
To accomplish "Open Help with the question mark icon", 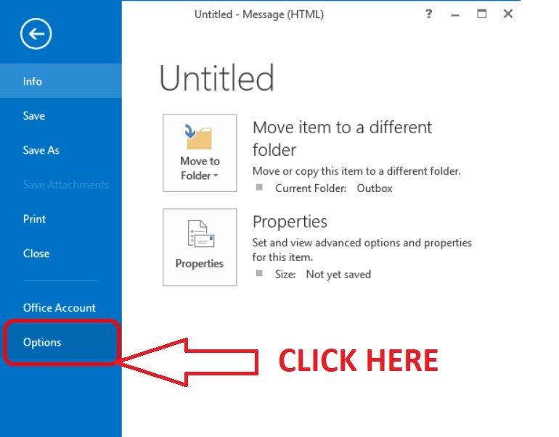I will coord(429,14).
